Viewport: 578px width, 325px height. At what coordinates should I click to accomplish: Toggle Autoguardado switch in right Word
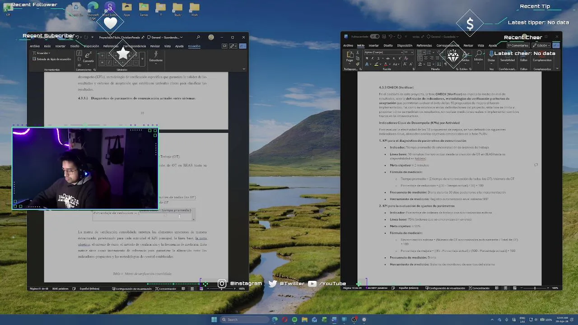tap(375, 37)
